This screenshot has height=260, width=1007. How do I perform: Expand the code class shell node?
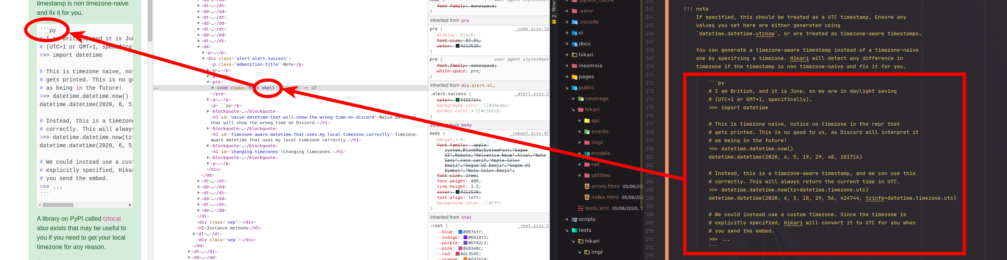tap(213, 88)
